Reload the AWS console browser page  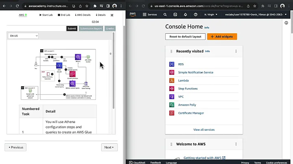pyautogui.click(x=143, y=6)
